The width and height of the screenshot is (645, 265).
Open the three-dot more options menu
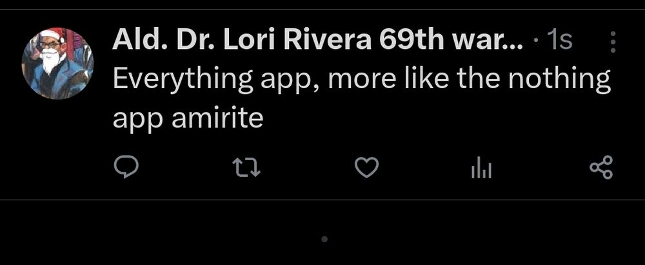click(612, 42)
